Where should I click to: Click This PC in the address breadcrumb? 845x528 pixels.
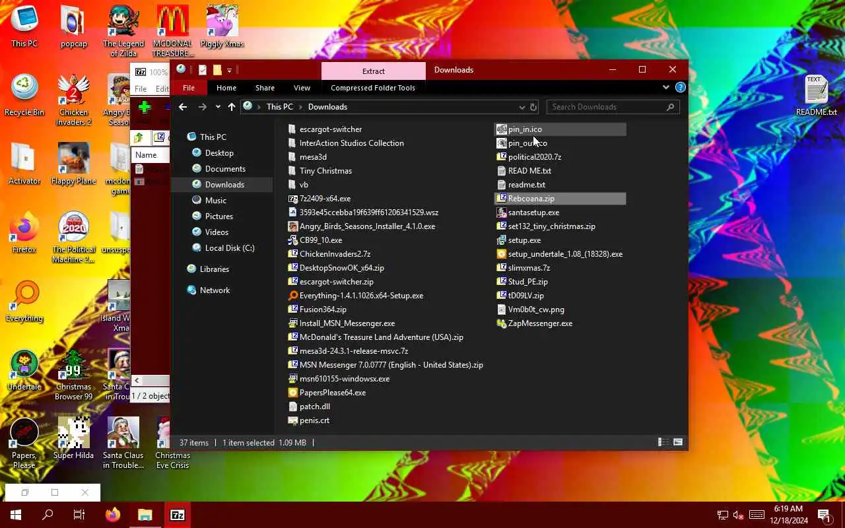pyautogui.click(x=279, y=107)
